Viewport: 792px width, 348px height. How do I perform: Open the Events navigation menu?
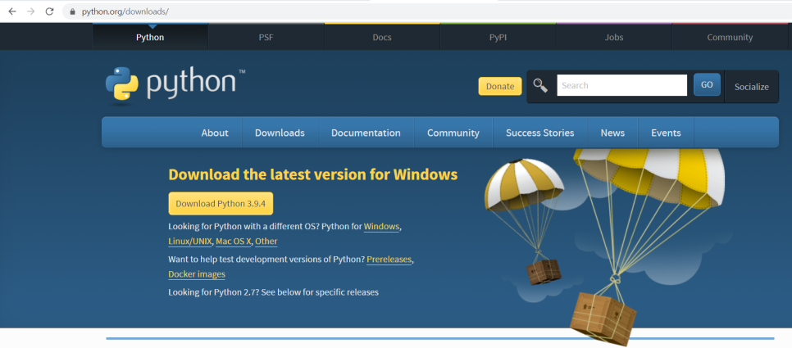coord(666,133)
